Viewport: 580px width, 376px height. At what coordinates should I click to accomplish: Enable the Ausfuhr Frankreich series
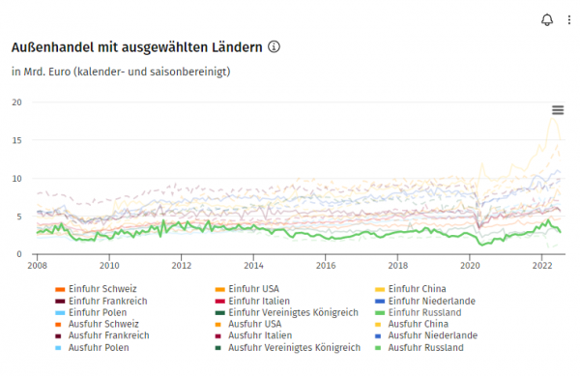102,335
